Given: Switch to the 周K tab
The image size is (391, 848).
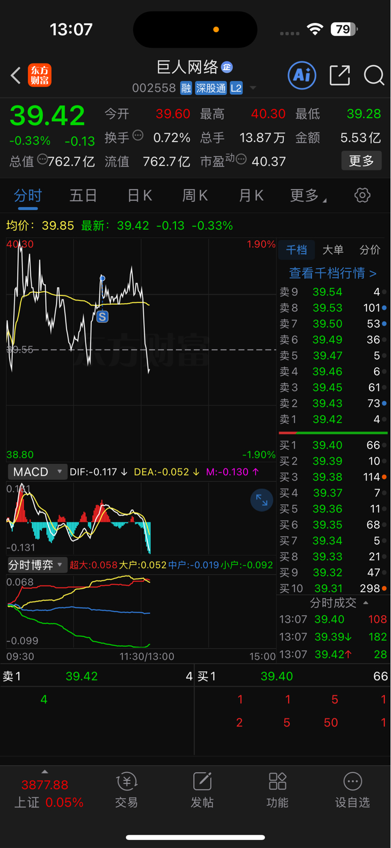Looking at the screenshot, I should pos(195,196).
